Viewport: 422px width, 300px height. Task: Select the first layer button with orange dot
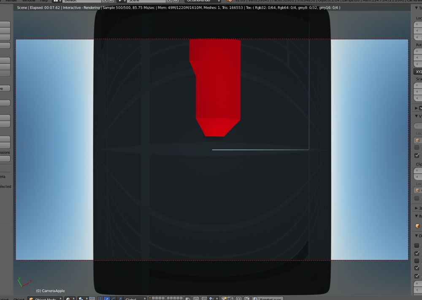(x=150, y=299)
